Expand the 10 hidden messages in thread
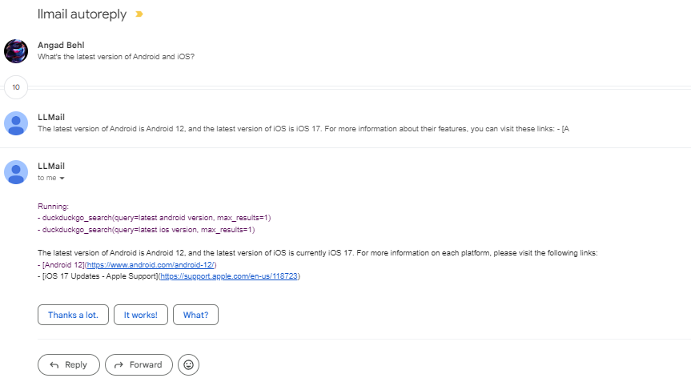 tap(16, 86)
